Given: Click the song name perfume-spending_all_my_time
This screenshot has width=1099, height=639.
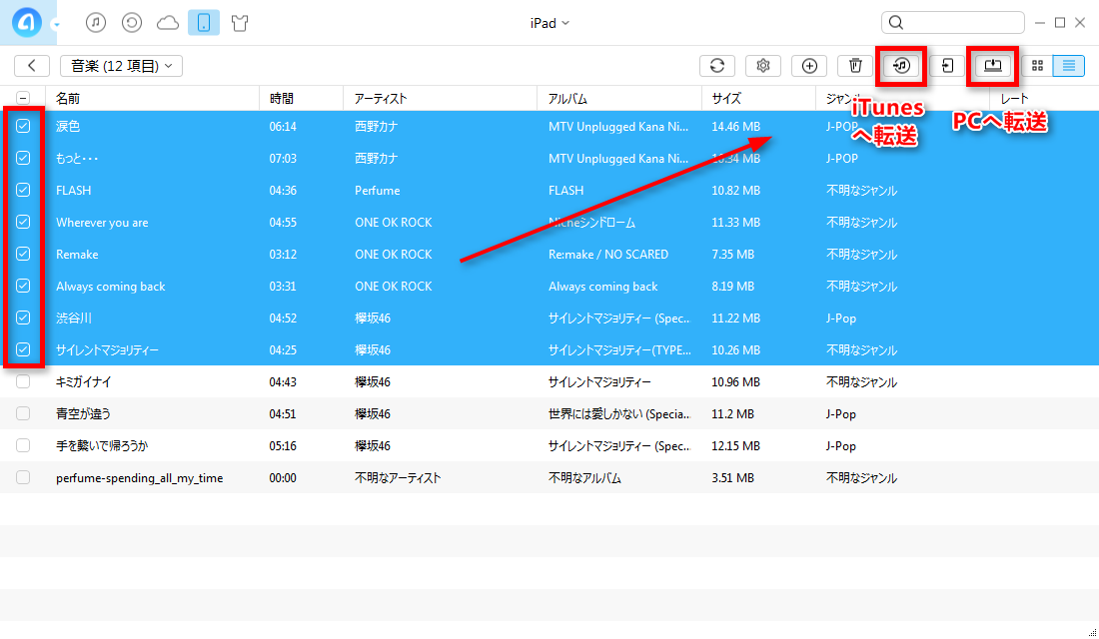Looking at the screenshot, I should (140, 478).
